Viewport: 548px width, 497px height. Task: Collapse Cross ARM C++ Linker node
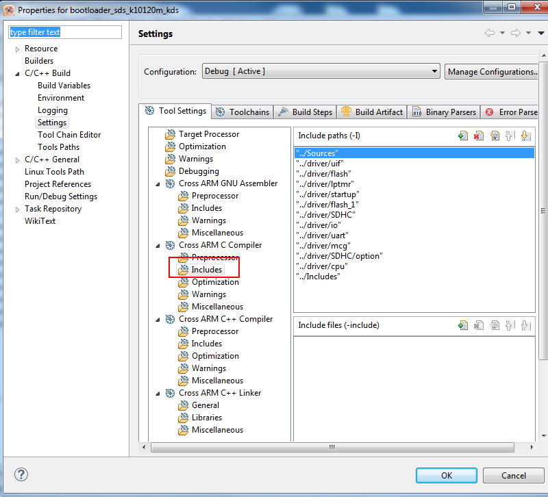(x=158, y=394)
